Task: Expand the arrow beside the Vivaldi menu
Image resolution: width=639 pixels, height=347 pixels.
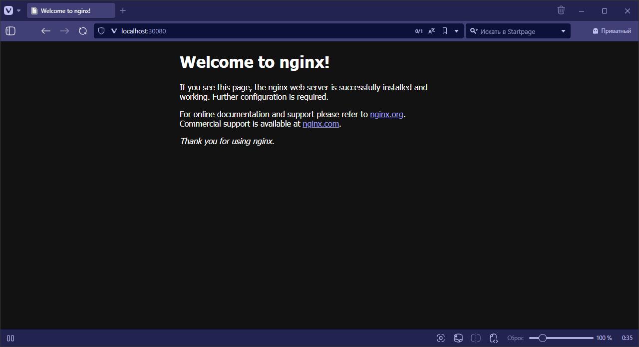Action: [x=19, y=10]
